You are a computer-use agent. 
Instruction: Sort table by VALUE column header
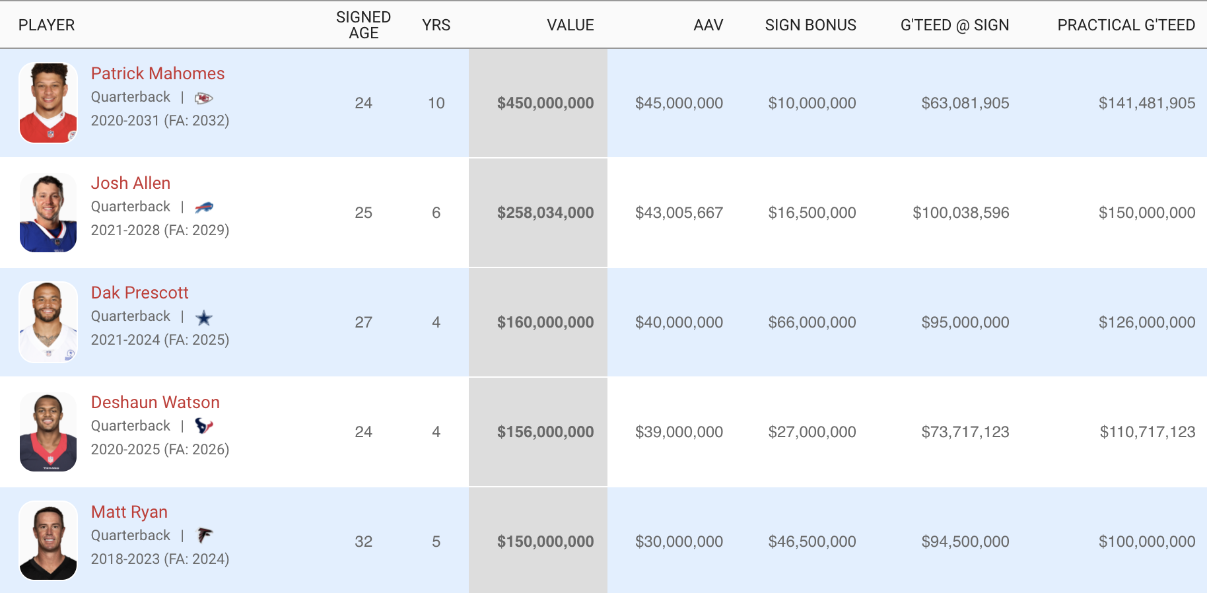tap(570, 25)
